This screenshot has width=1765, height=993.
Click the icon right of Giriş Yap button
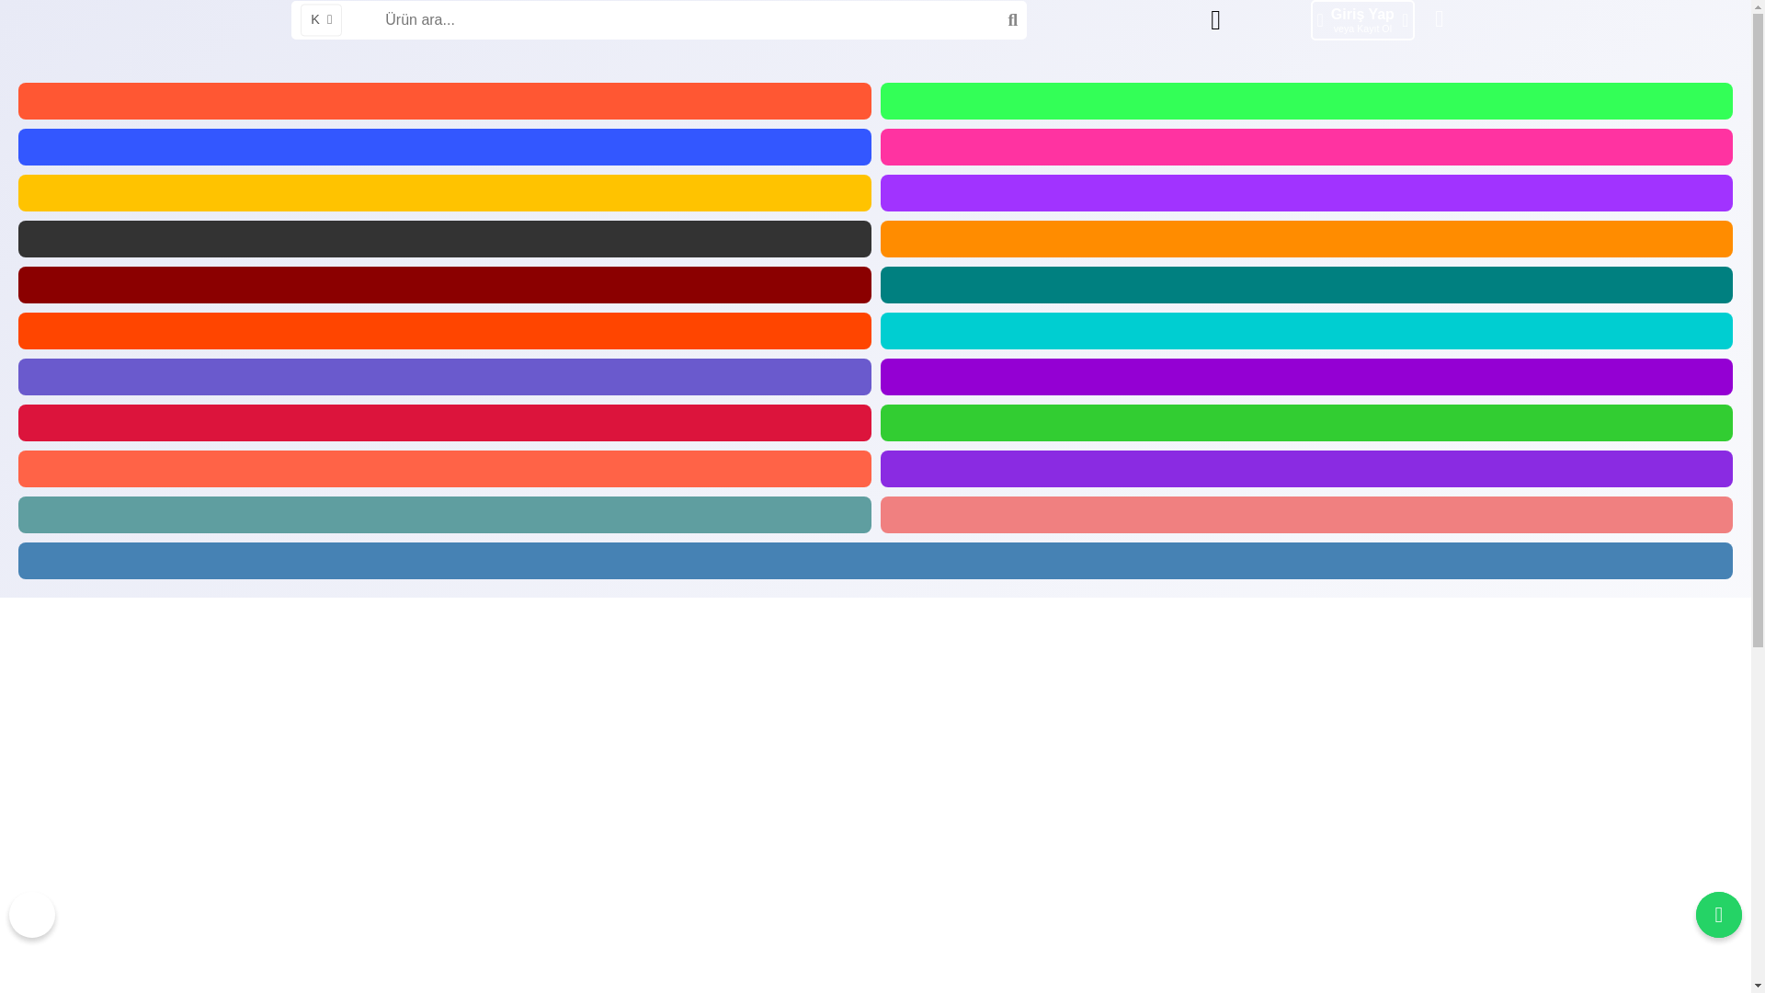coord(1439,19)
